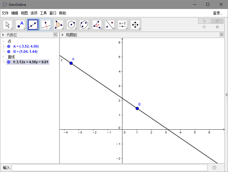Click the 登录... sign-in link
Image resolution: width=228 pixels, height=172 pixels.
pos(218,13)
